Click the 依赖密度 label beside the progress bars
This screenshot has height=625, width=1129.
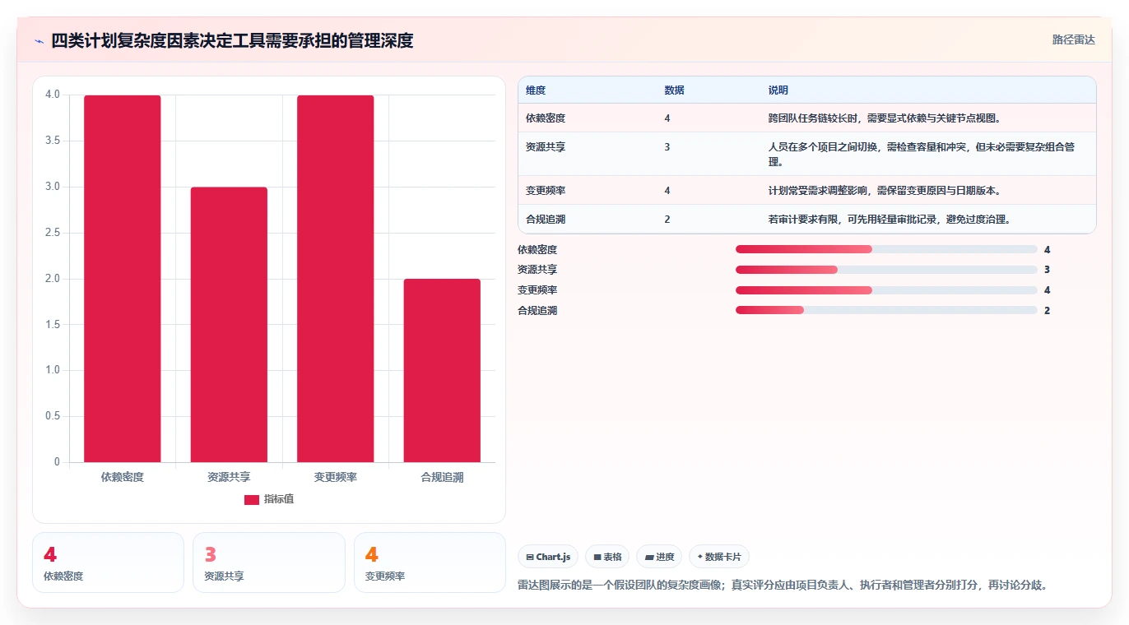537,249
